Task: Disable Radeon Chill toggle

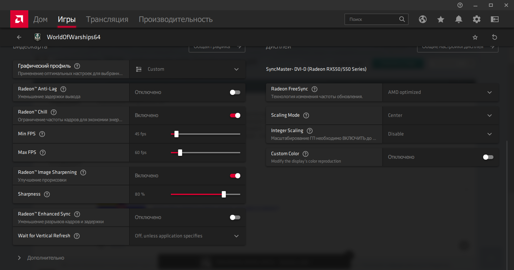Action: tap(235, 115)
